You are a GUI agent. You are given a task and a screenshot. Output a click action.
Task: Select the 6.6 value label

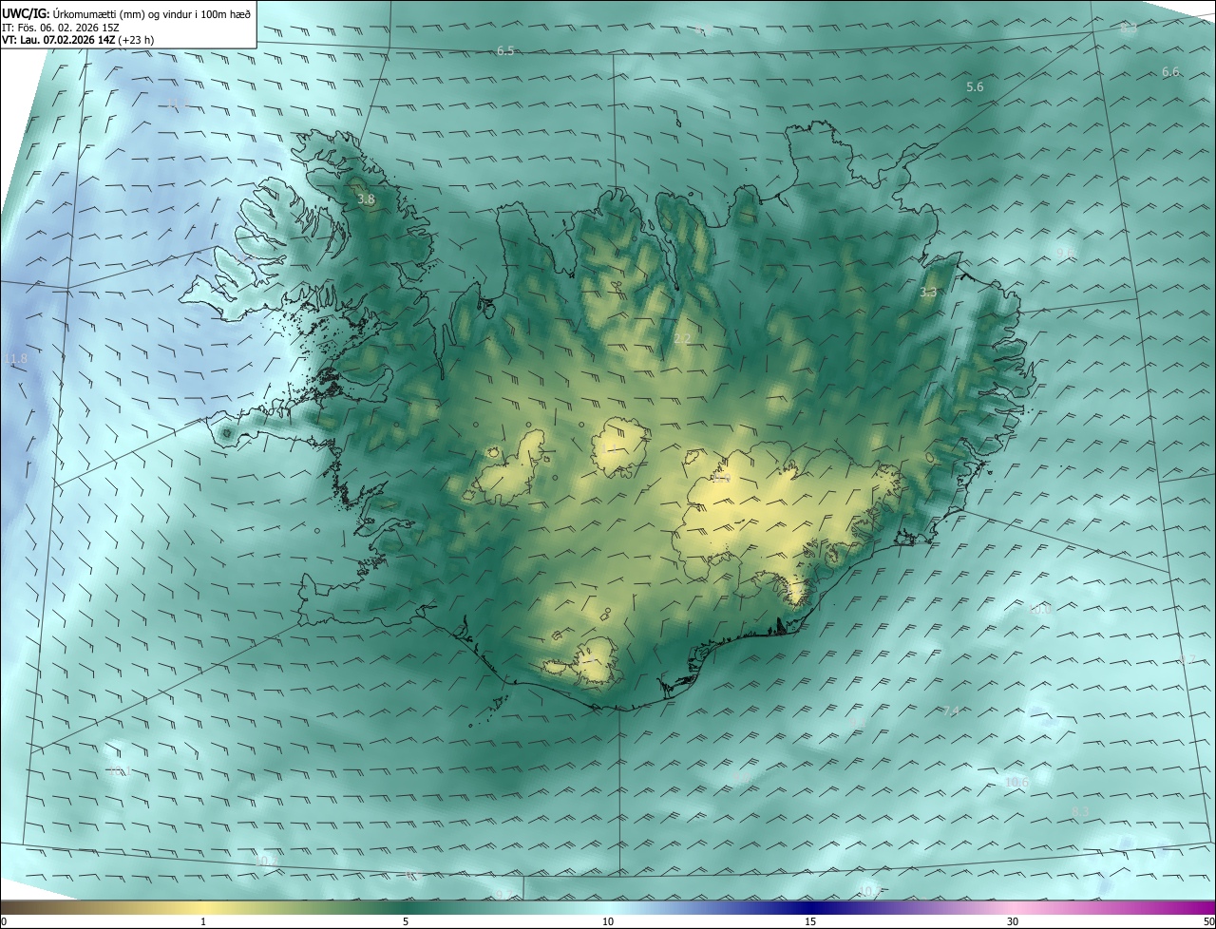pyautogui.click(x=1170, y=72)
